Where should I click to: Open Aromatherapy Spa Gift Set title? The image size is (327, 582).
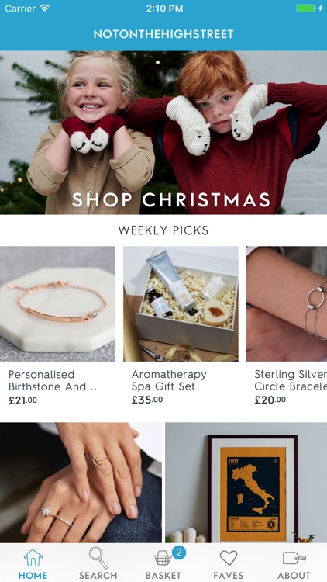click(169, 380)
